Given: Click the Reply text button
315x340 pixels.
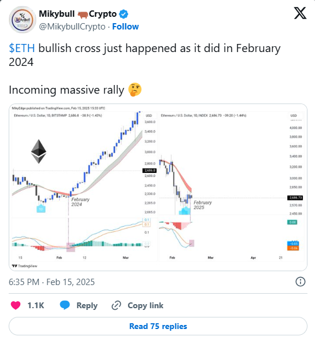Looking at the screenshot, I should pos(87,305).
